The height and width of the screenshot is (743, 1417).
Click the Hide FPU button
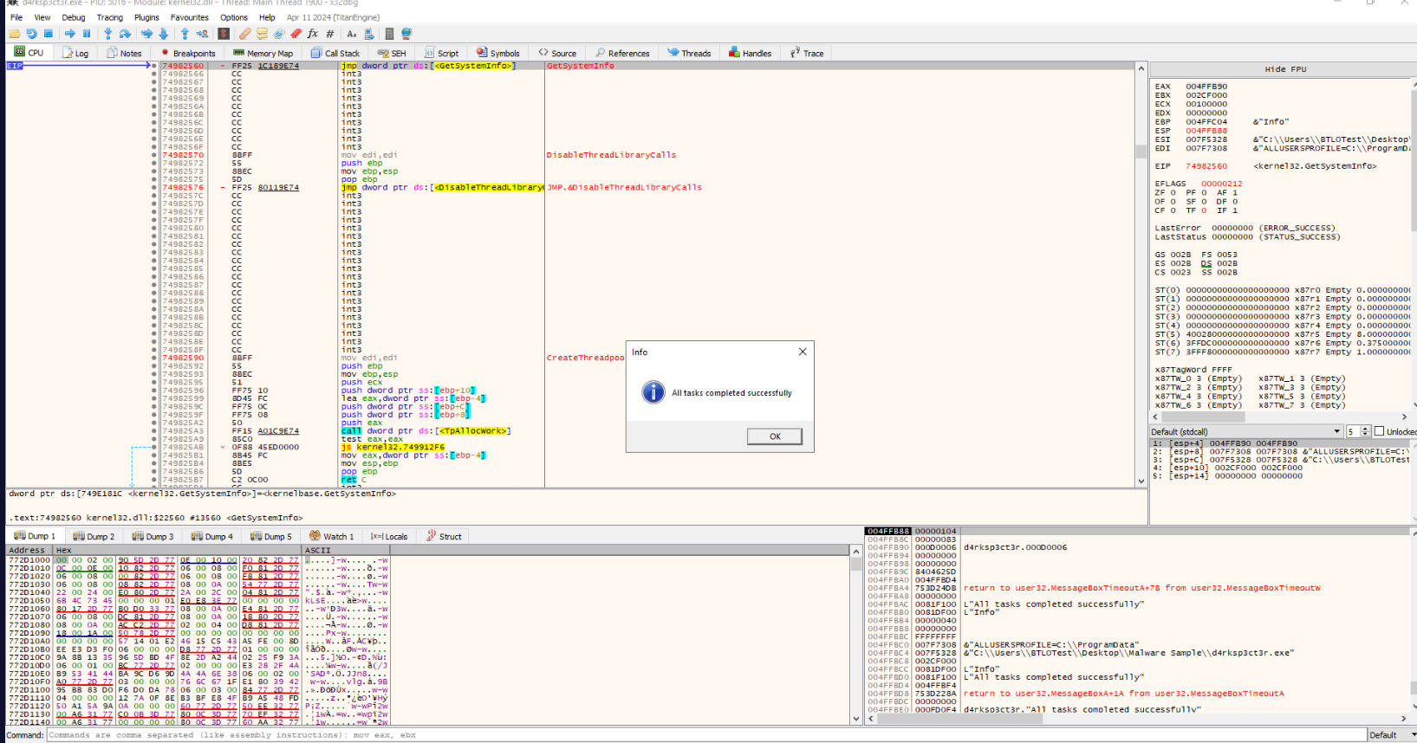1284,69
